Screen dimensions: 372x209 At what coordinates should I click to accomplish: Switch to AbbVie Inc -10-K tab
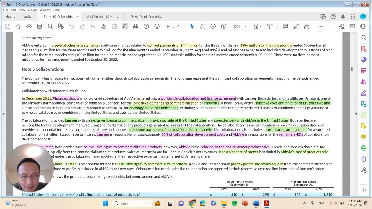(x=102, y=17)
